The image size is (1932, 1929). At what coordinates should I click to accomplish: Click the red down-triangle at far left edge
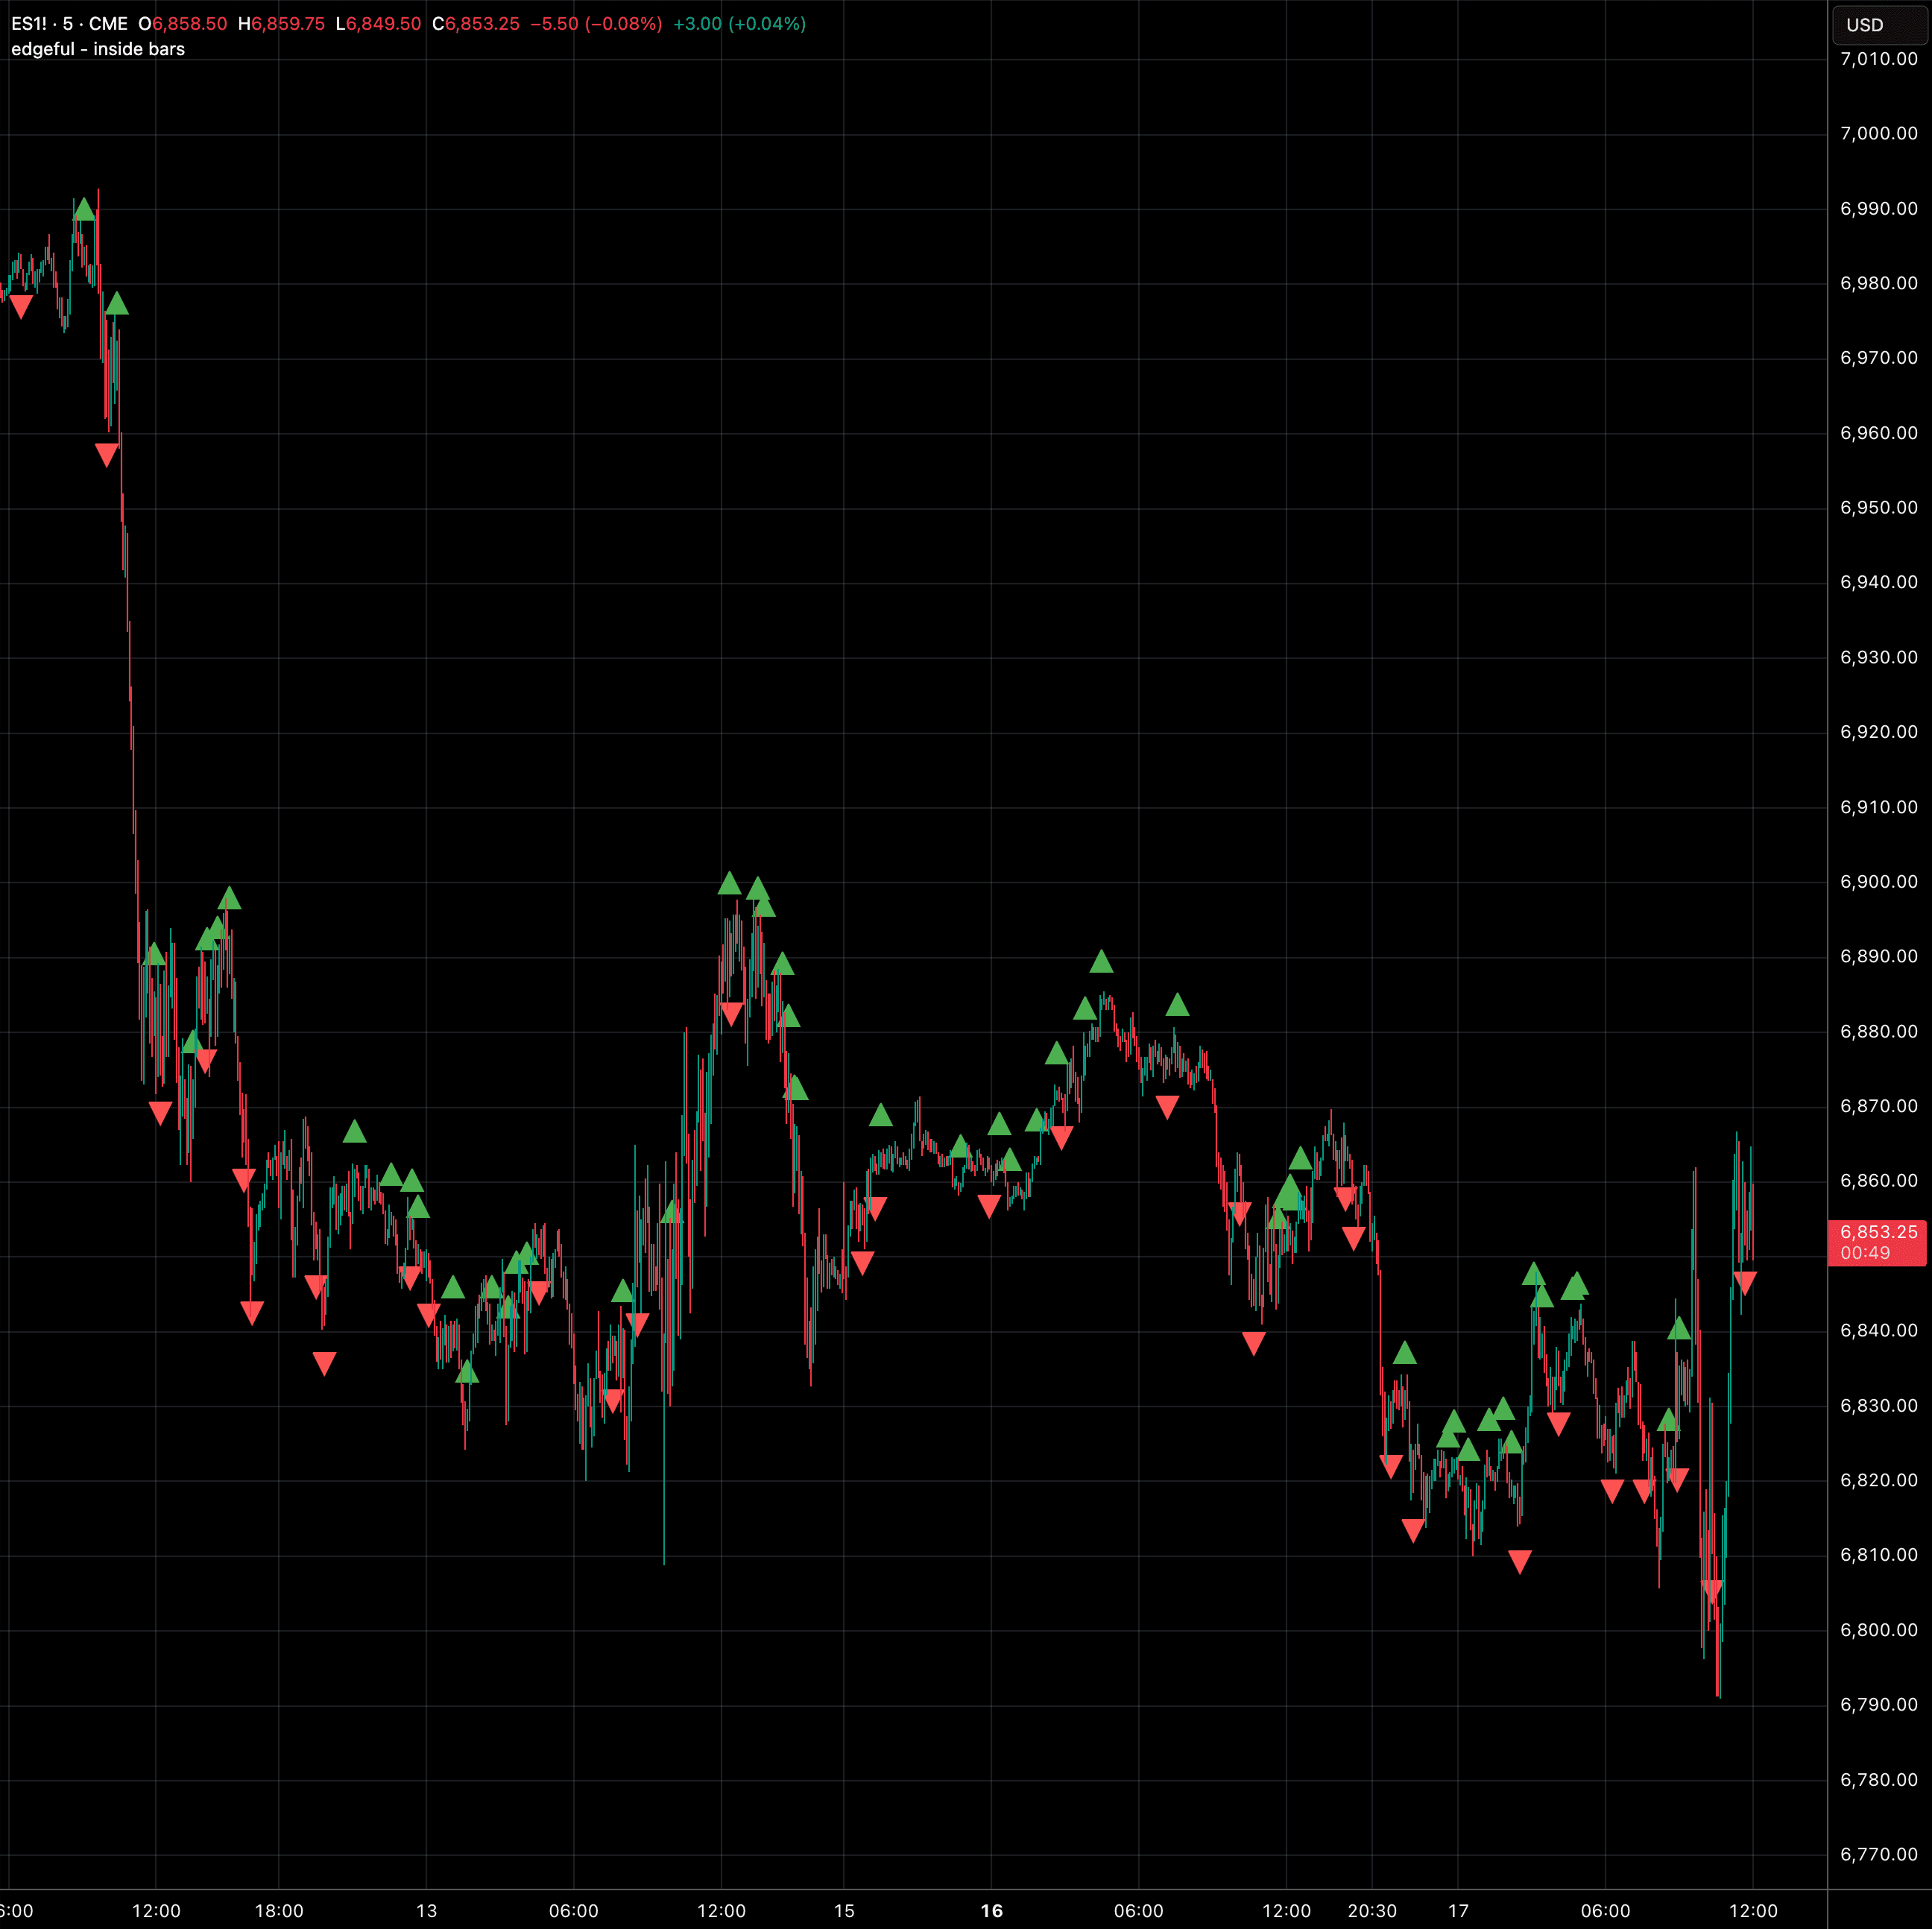20,307
